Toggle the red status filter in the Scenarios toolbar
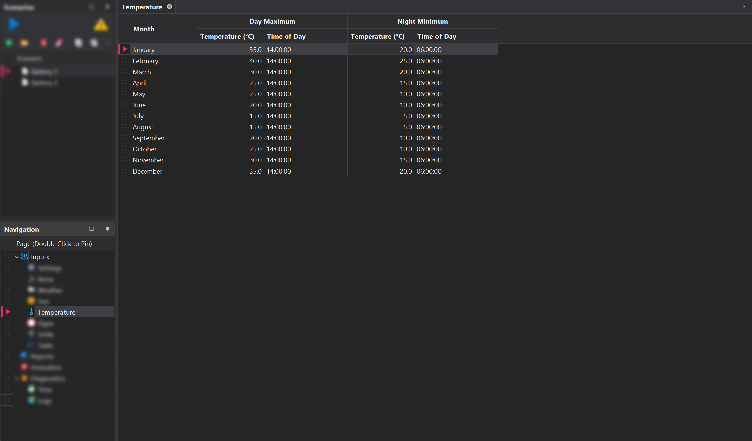752x441 pixels. [44, 43]
